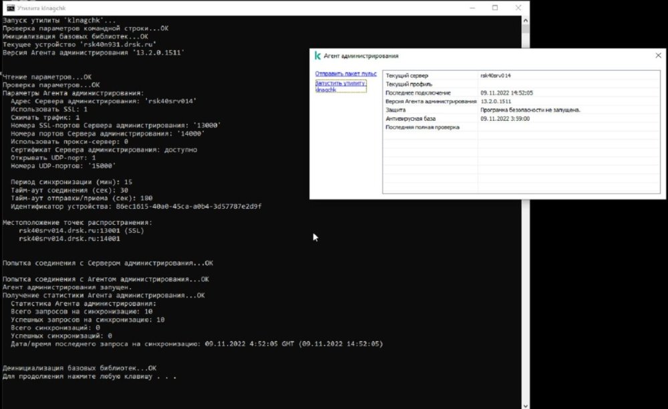The height and width of the screenshot is (409, 668).
Task: Select 'Версия Агента администрирования' label cell
Action: coord(430,101)
